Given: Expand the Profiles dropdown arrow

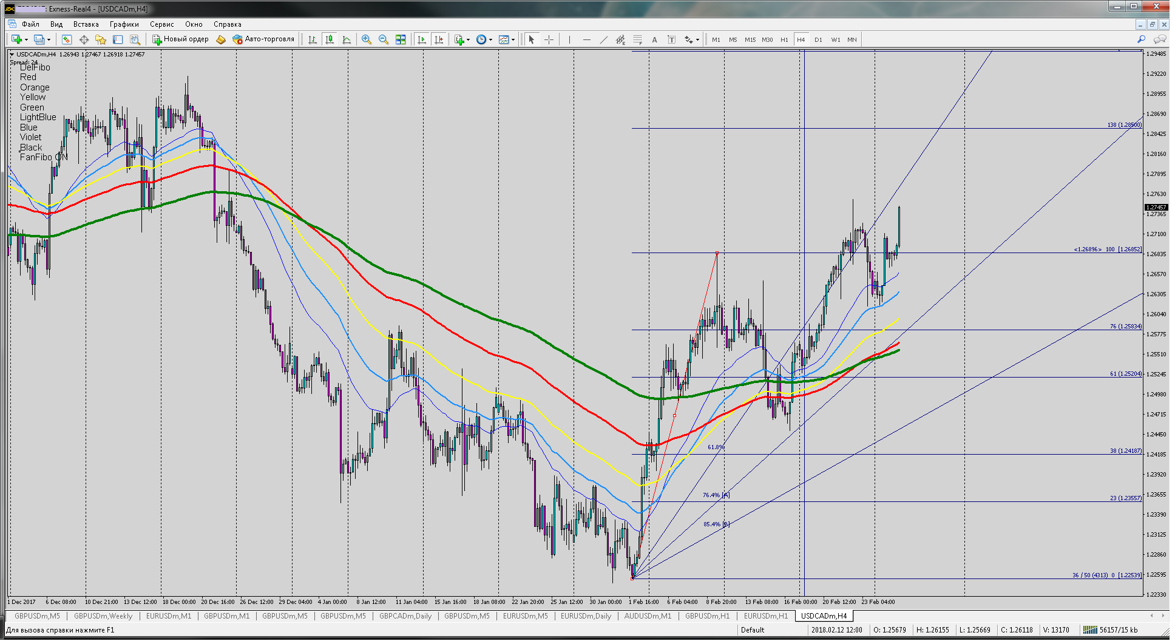Looking at the screenshot, I should tap(49, 40).
